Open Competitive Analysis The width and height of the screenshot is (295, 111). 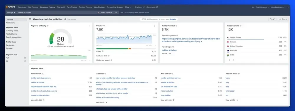(x=115, y=7)
